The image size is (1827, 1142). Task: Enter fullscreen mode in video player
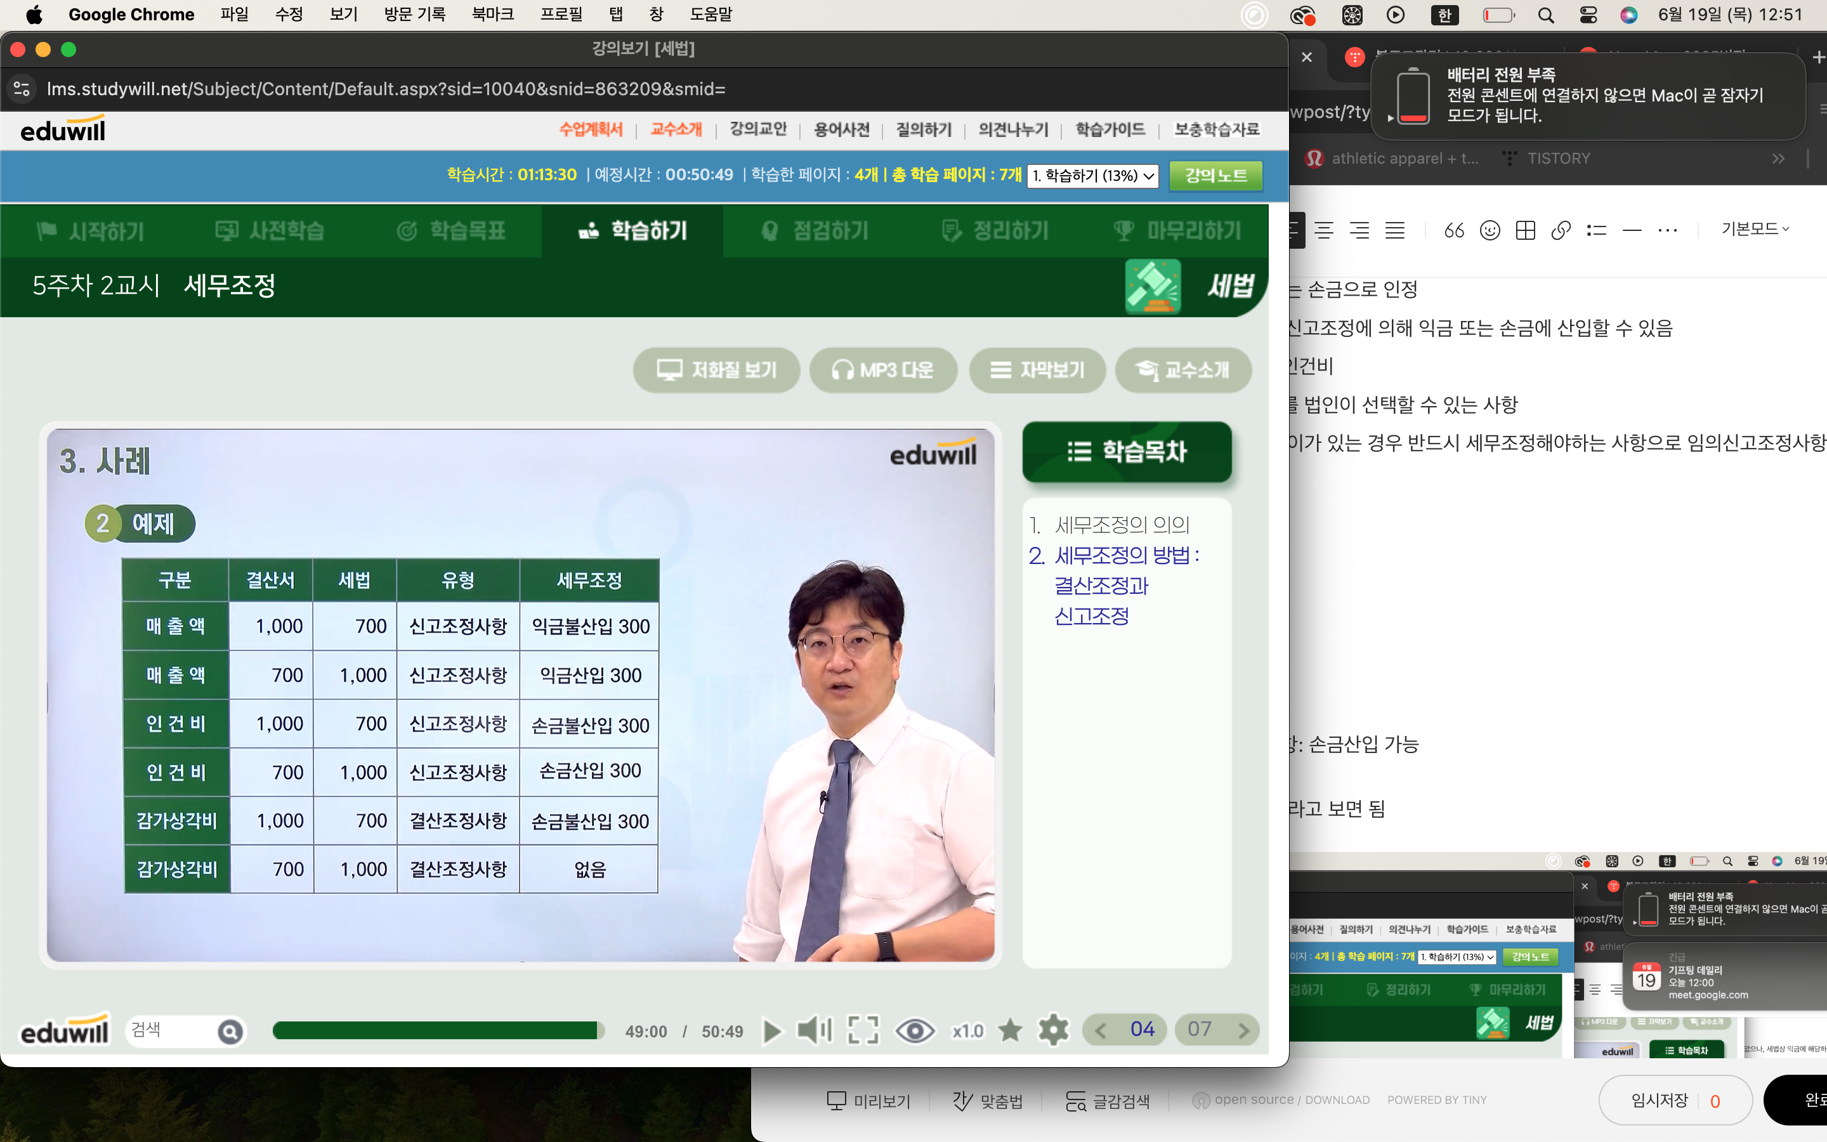(x=863, y=1030)
